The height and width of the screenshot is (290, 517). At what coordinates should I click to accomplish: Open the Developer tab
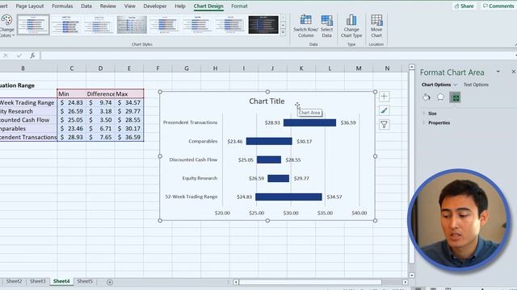point(155,6)
